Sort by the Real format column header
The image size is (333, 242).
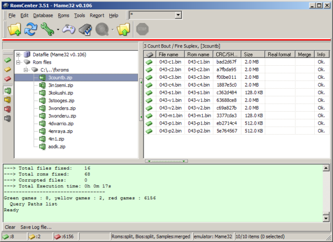(280, 54)
